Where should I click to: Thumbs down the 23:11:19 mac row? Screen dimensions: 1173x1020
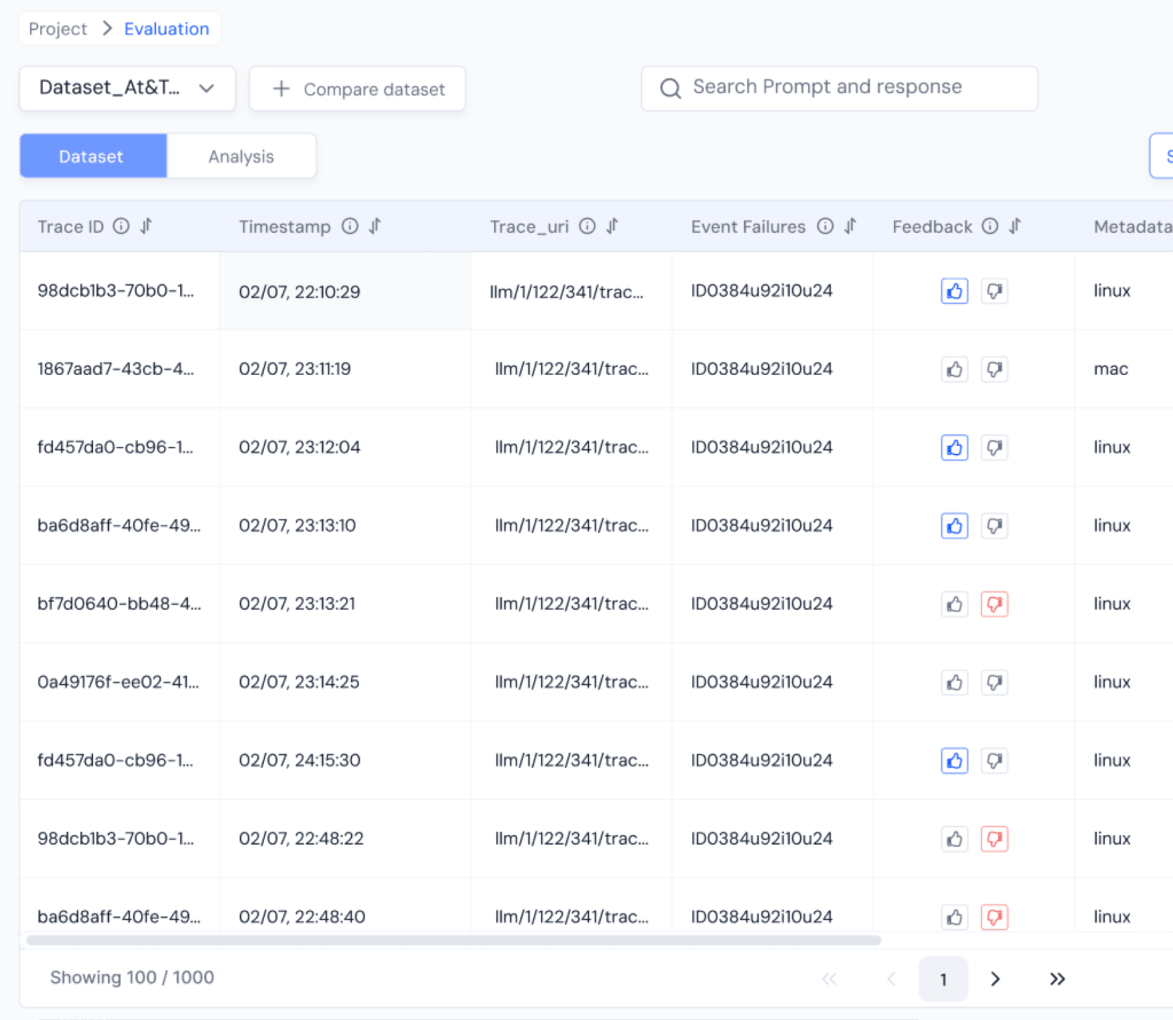point(994,369)
